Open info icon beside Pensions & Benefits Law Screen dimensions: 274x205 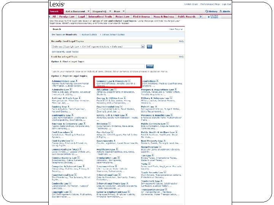pyautogui.click(x=172, y=115)
